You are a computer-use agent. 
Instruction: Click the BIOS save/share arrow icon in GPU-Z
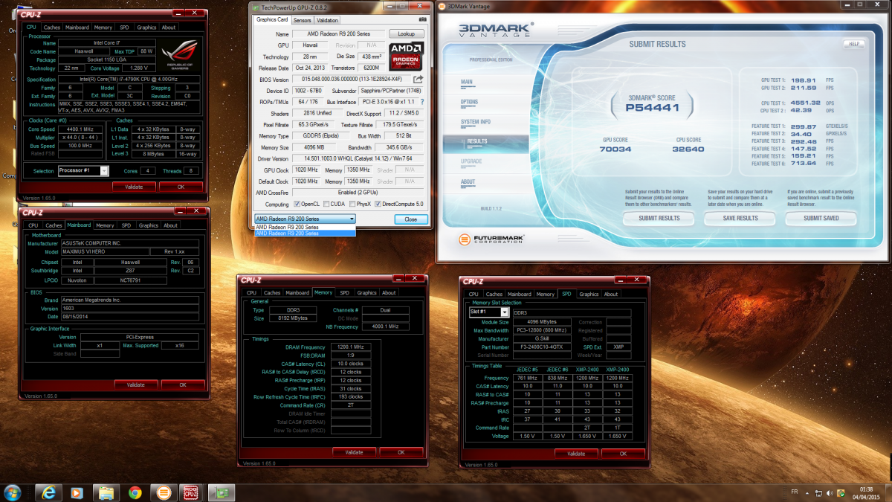point(418,80)
